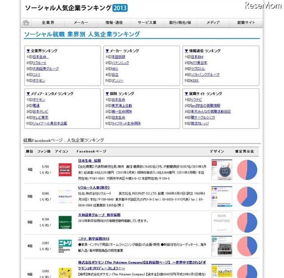Open パナソニック link in メーカー ランキング
This screenshot has width=284, height=278.
click(x=120, y=63)
